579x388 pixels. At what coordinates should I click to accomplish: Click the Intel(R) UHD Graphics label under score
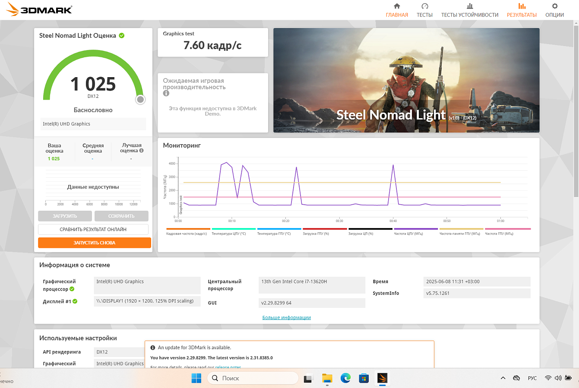(x=93, y=124)
